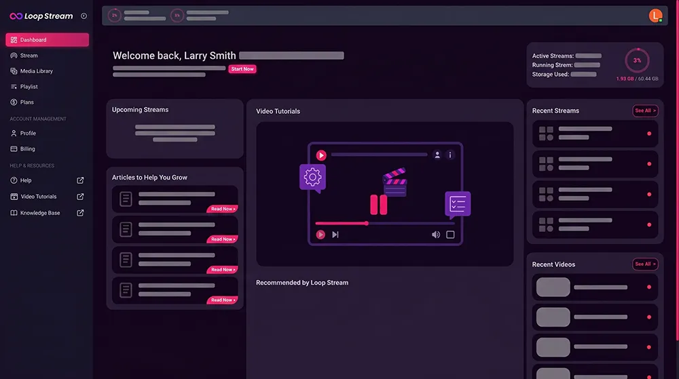Click the pause button in tutorial video
The height and width of the screenshot is (379, 679).
tap(378, 204)
